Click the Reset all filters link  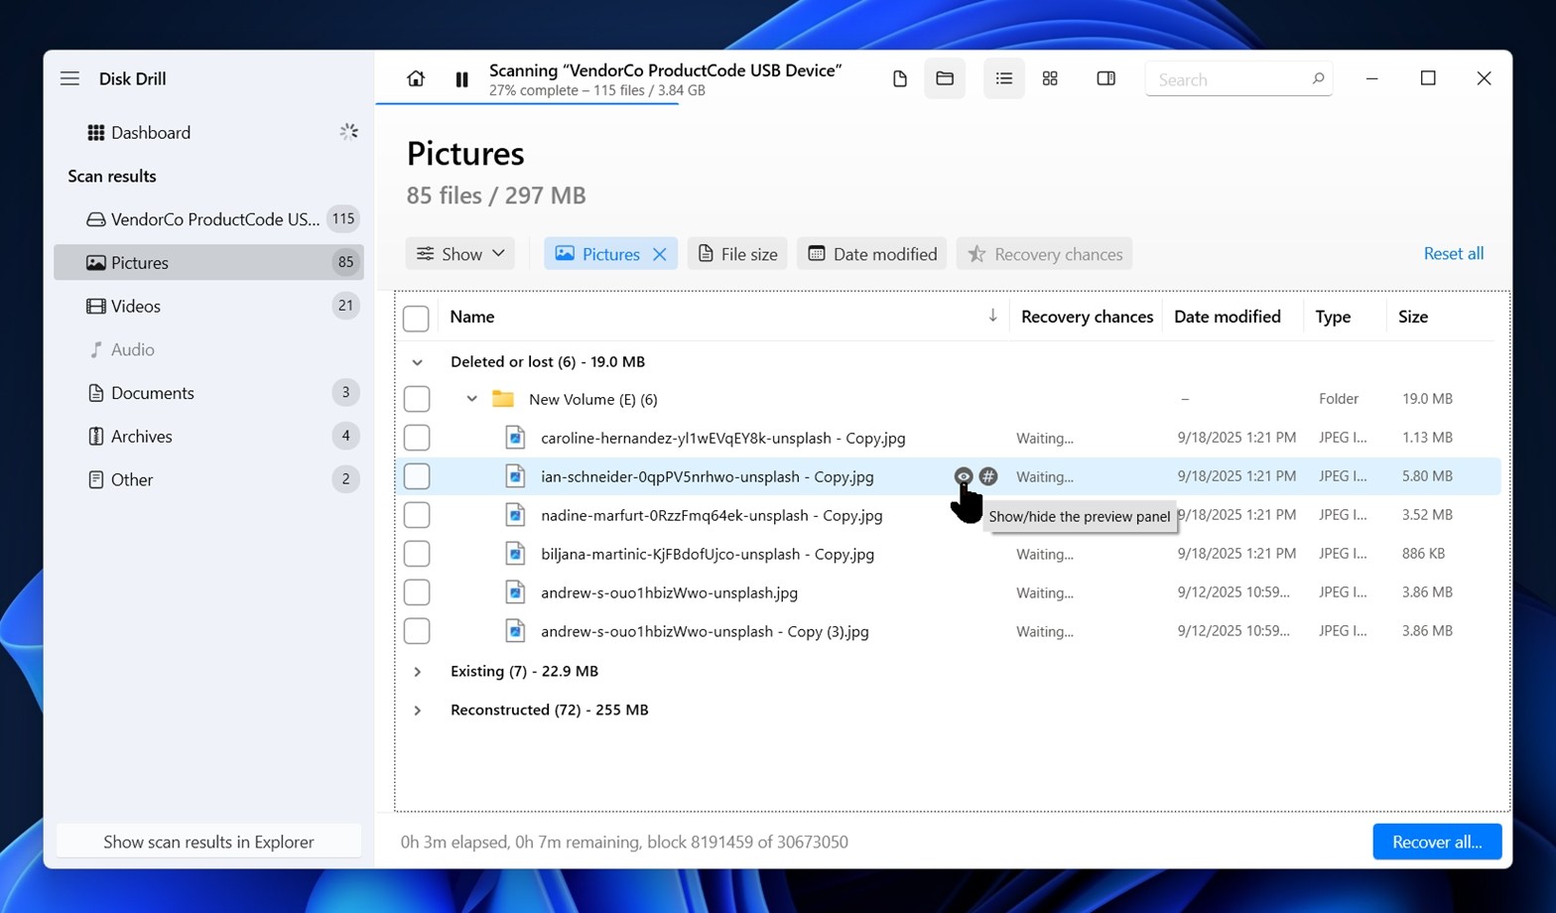(x=1453, y=254)
